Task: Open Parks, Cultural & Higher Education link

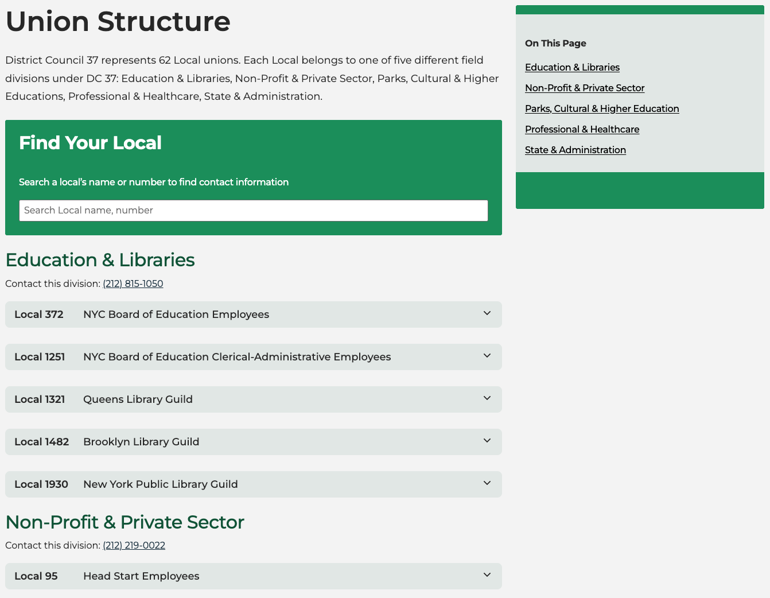Action: [x=601, y=108]
